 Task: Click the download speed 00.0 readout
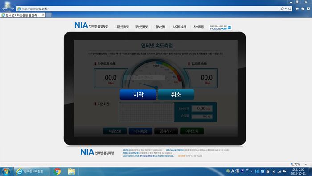111,77
